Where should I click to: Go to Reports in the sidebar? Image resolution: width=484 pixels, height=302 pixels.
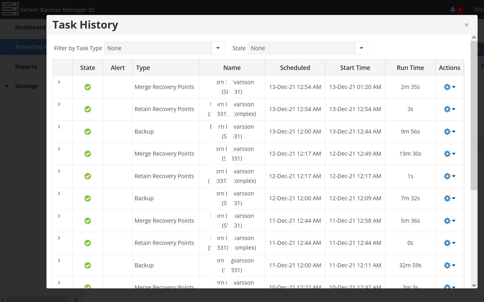click(26, 66)
